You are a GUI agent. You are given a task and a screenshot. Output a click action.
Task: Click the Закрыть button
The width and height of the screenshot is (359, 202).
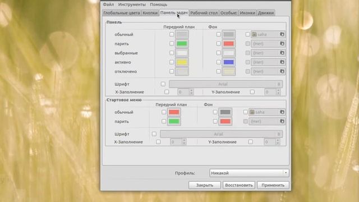click(x=205, y=185)
